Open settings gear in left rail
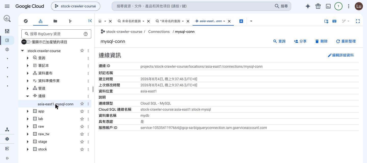This screenshot has height=163, width=367. 7,139
